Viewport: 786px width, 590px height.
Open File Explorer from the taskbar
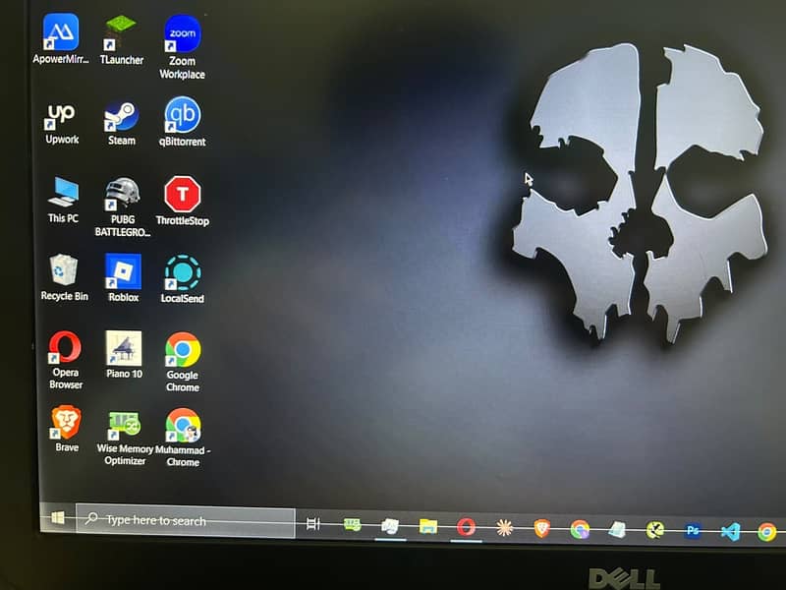(x=428, y=526)
